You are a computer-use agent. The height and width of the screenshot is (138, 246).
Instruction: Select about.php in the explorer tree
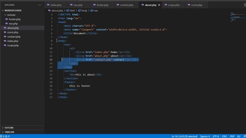click(13, 28)
